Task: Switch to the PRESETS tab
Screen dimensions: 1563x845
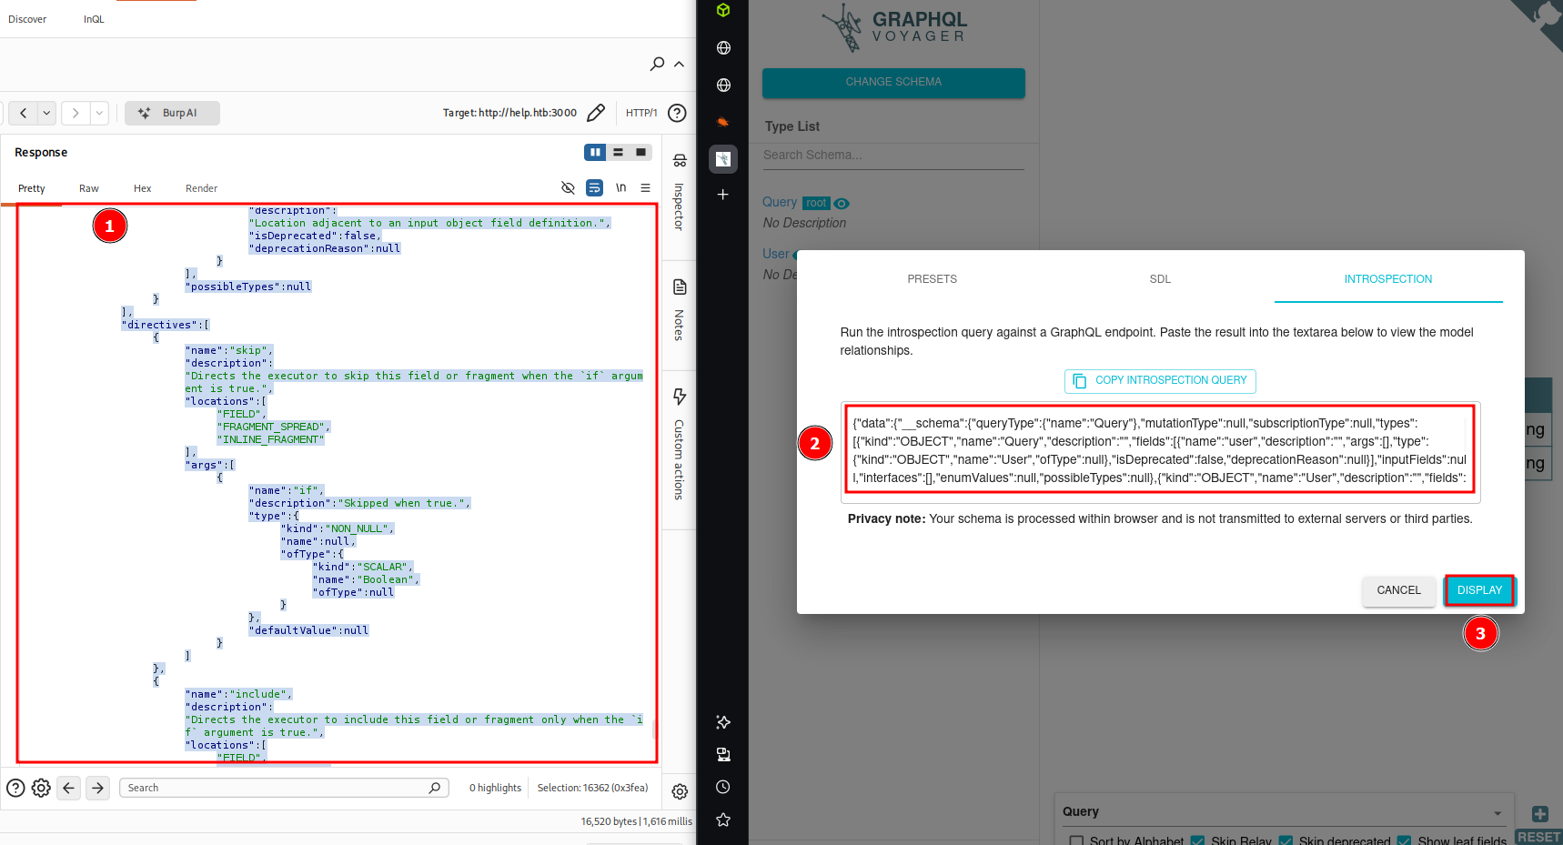Action: pyautogui.click(x=933, y=279)
